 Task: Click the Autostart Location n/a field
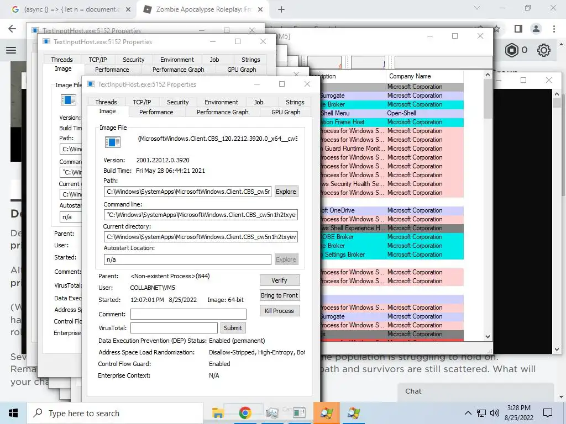pyautogui.click(x=188, y=259)
